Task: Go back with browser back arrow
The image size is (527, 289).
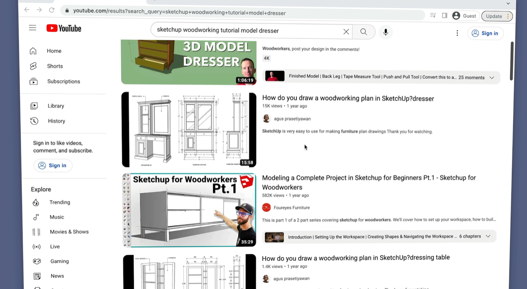Action: click(27, 10)
